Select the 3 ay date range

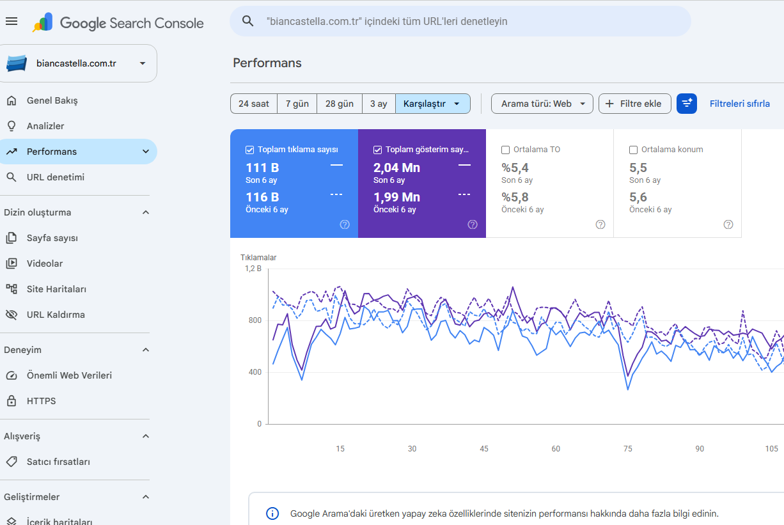click(379, 104)
